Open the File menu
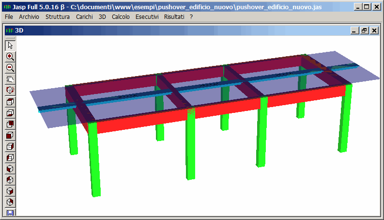The width and height of the screenshot is (384, 220). 9,17
